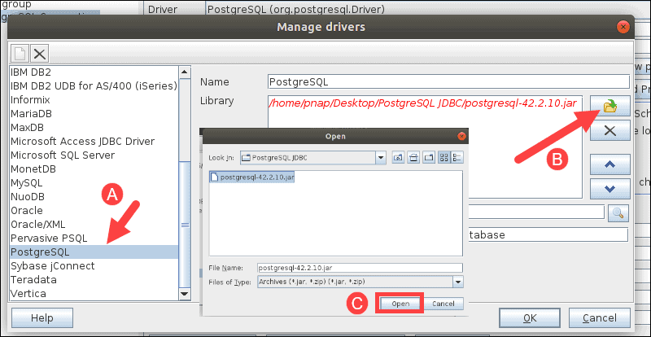Select the red library path entry
Screen dimensions: 651x337
422,103
